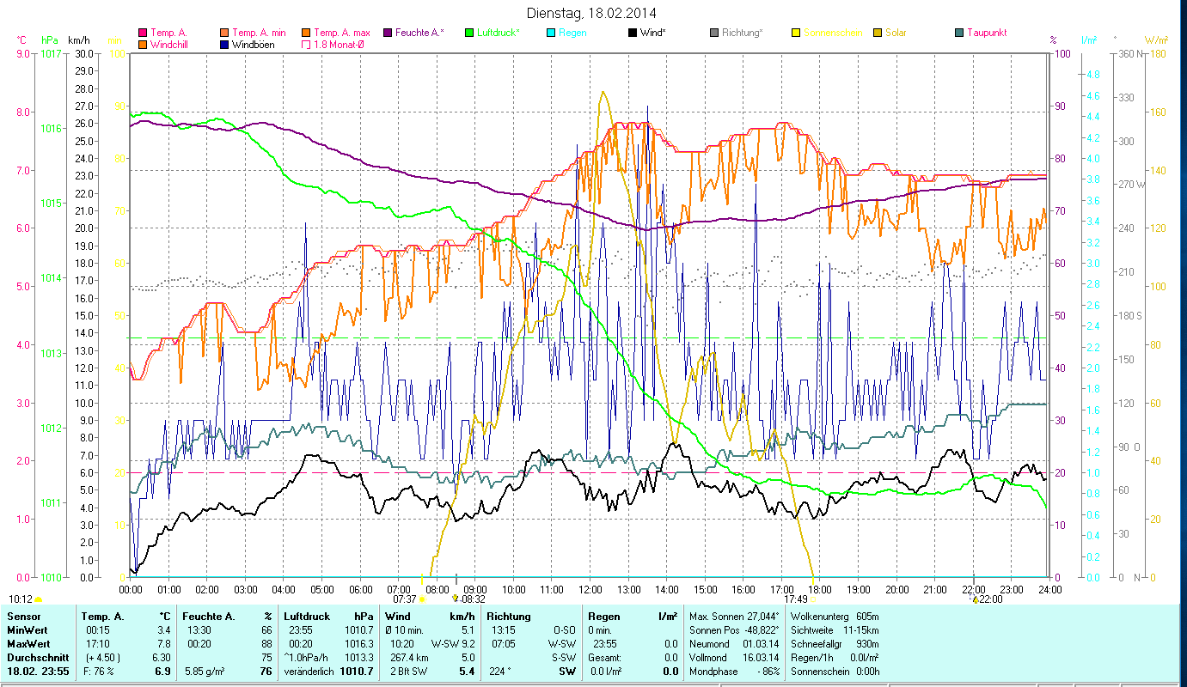Select the cyan Regen legend square
This screenshot has width=1187, height=687.
(x=550, y=33)
